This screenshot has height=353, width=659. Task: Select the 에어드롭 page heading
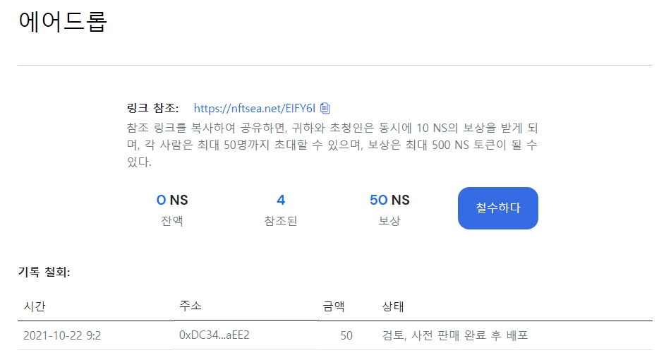pos(63,21)
